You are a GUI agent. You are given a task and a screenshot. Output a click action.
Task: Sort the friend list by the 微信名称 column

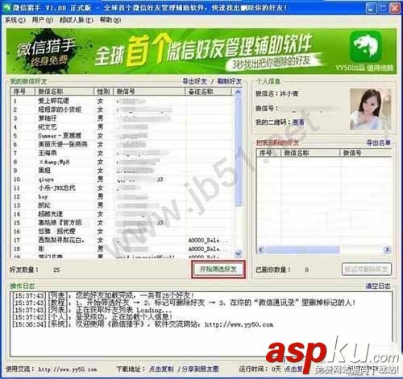coord(64,92)
